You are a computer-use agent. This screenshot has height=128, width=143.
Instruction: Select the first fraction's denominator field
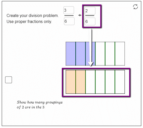(69, 21)
